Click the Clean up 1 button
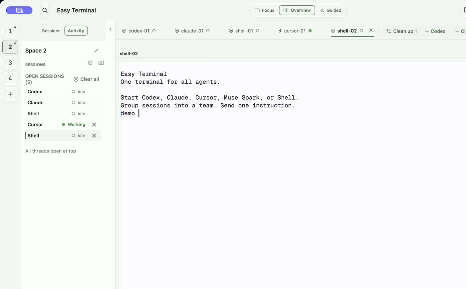Image resolution: width=466 pixels, height=289 pixels. (x=401, y=31)
